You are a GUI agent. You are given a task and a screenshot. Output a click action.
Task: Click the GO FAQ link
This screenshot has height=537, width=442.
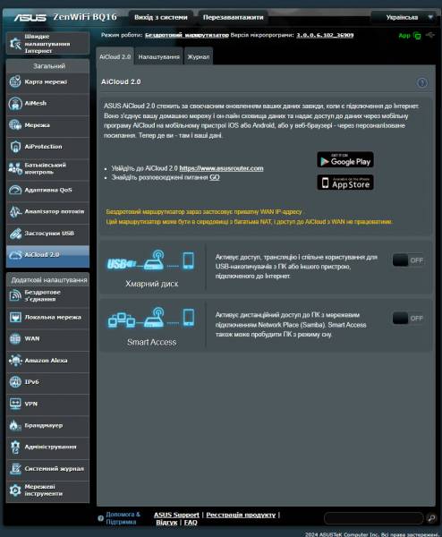tap(215, 177)
